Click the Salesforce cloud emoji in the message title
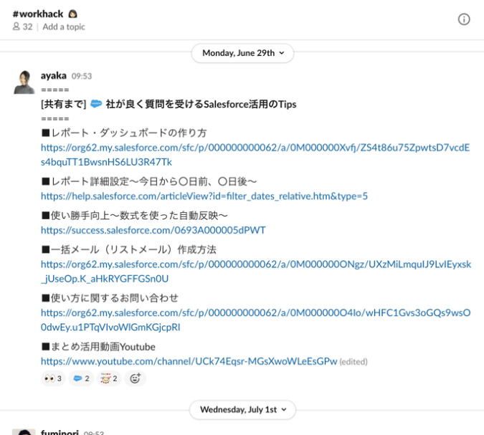This screenshot has height=435, width=484. 96,104
